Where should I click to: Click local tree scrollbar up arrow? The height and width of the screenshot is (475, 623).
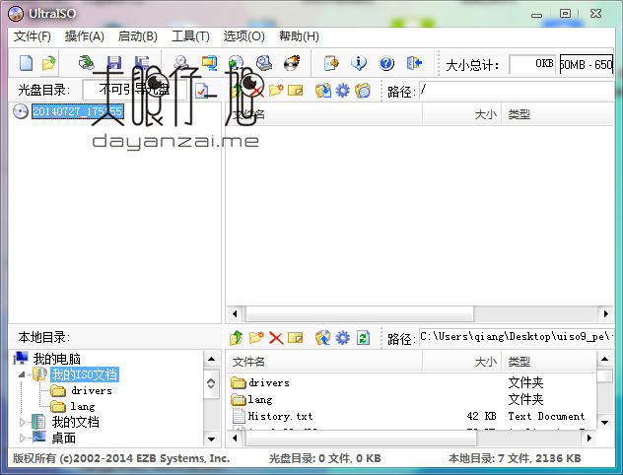(x=211, y=360)
